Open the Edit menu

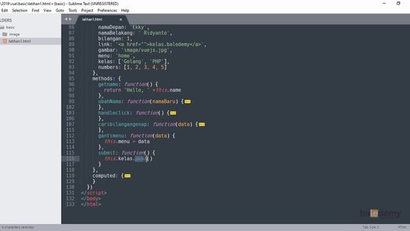click(4, 10)
